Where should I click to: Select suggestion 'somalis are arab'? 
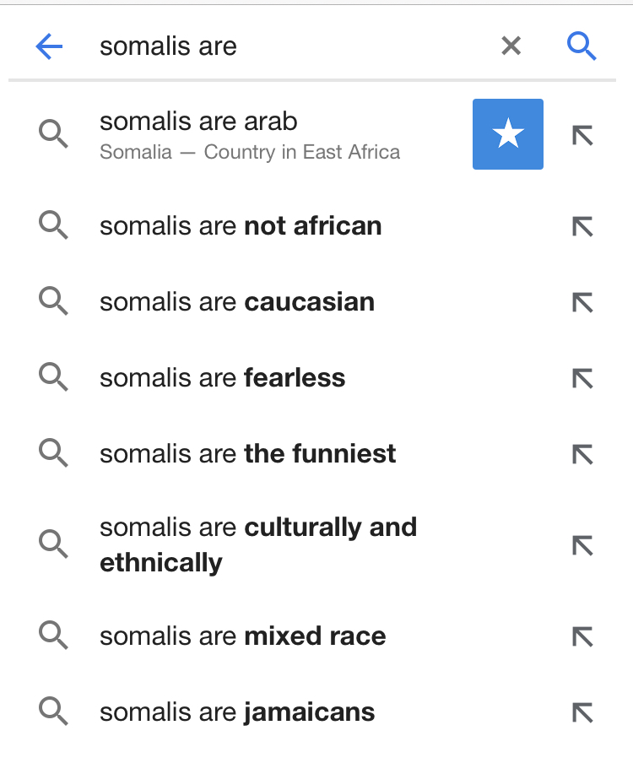pos(199,122)
